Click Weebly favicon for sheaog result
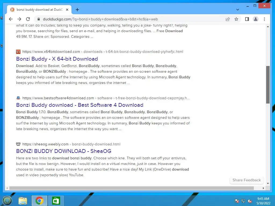 click(x=18, y=144)
